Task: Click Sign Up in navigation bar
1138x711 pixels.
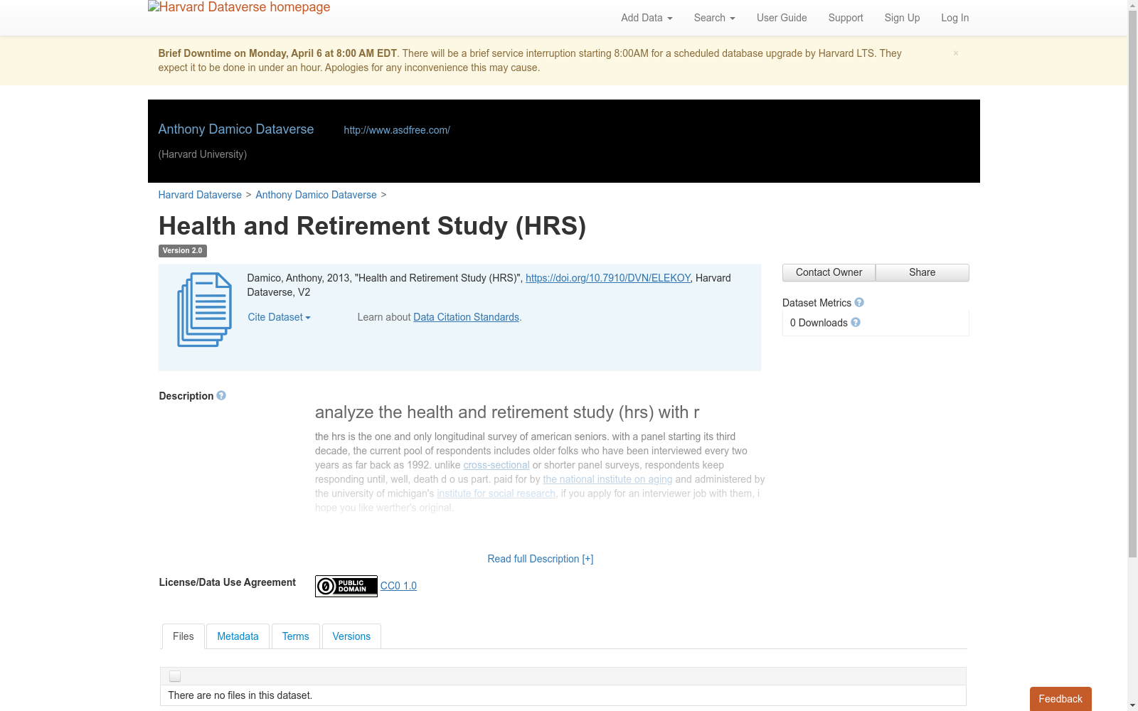Action: point(902,18)
